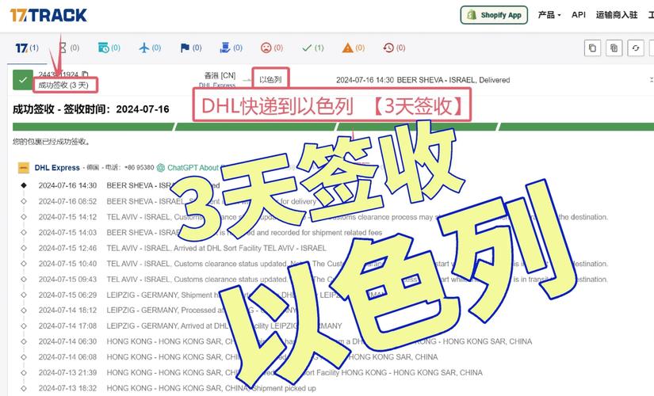The width and height of the screenshot is (654, 396).
Task: Click the 成功签收 - 签收时间 heading
Action: coord(91,109)
